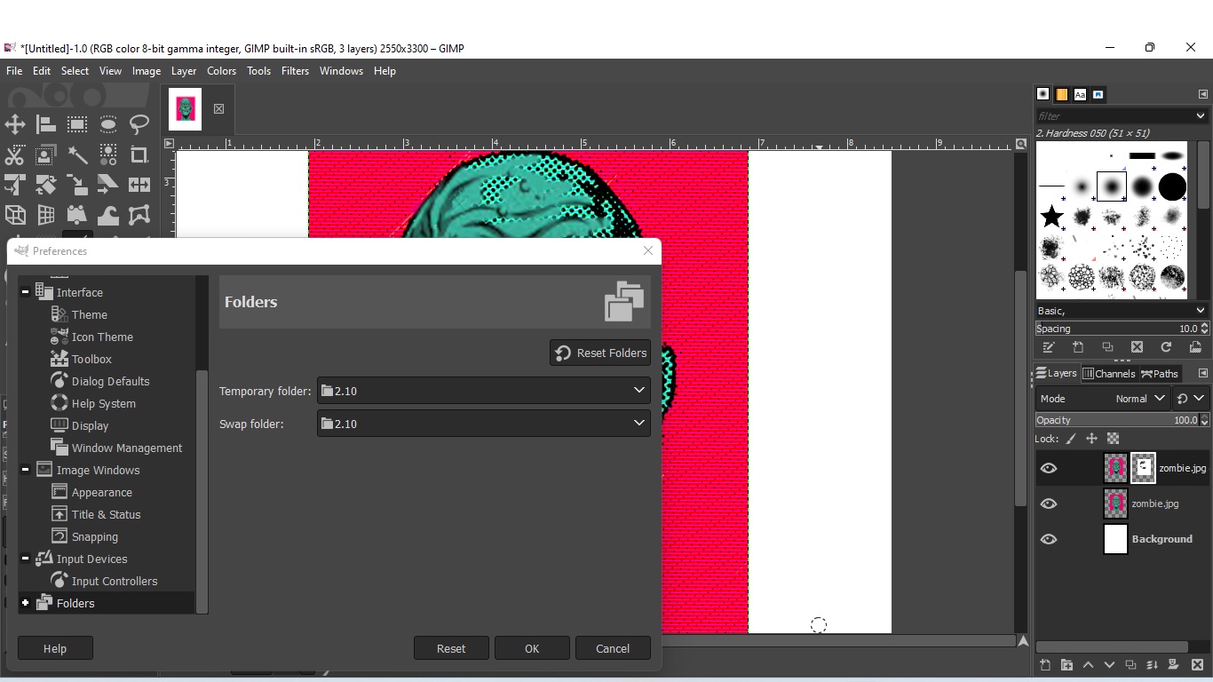Click the Reset Folders button
The width and height of the screenshot is (1213, 682).
click(x=600, y=353)
